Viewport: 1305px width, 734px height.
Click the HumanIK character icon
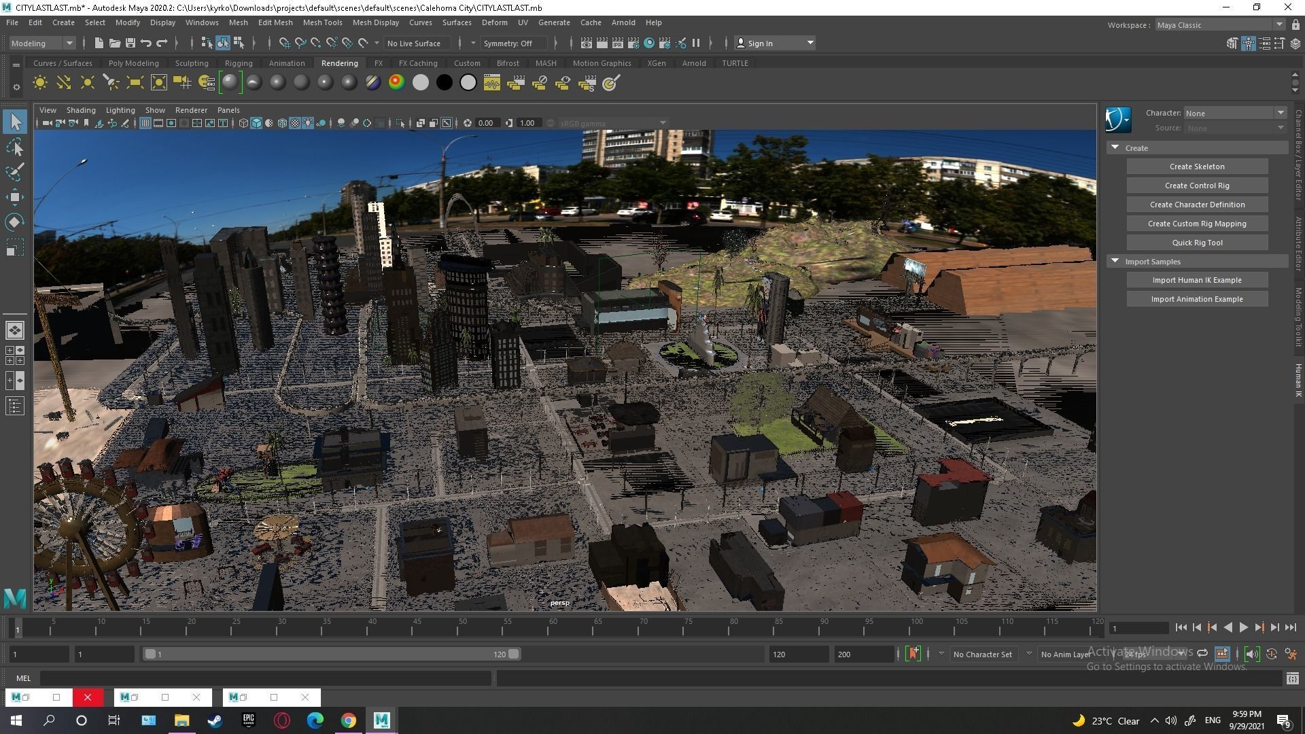[1118, 120]
